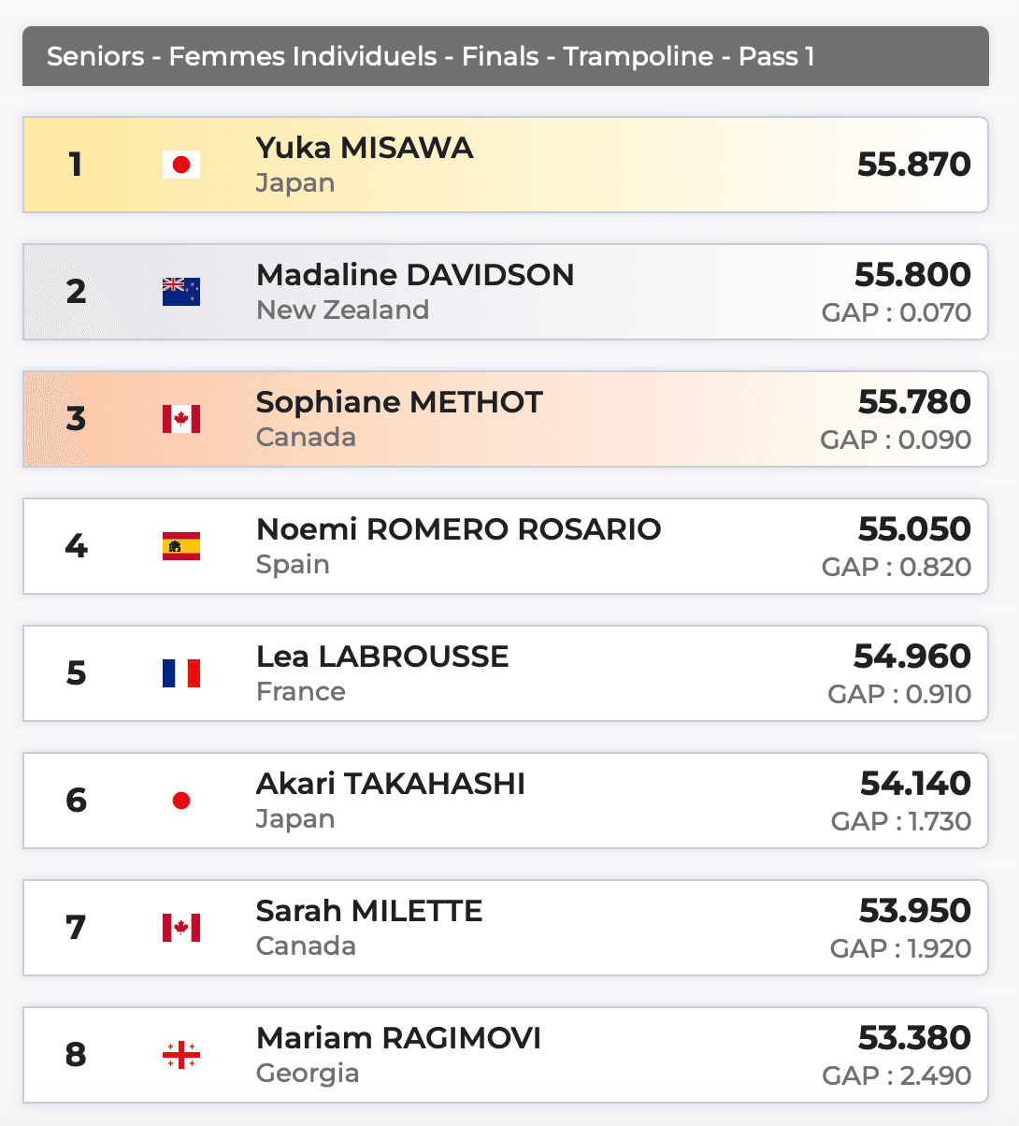Click Japan flag beside Akari TAKAHASHI
This screenshot has height=1126, width=1019.
[181, 801]
